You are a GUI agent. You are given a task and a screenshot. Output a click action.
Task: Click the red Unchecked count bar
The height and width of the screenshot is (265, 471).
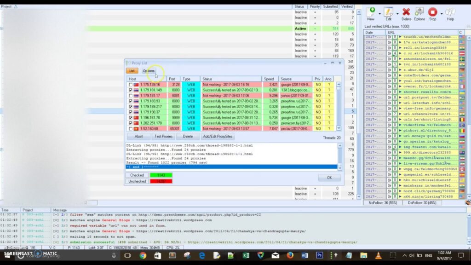161,181
